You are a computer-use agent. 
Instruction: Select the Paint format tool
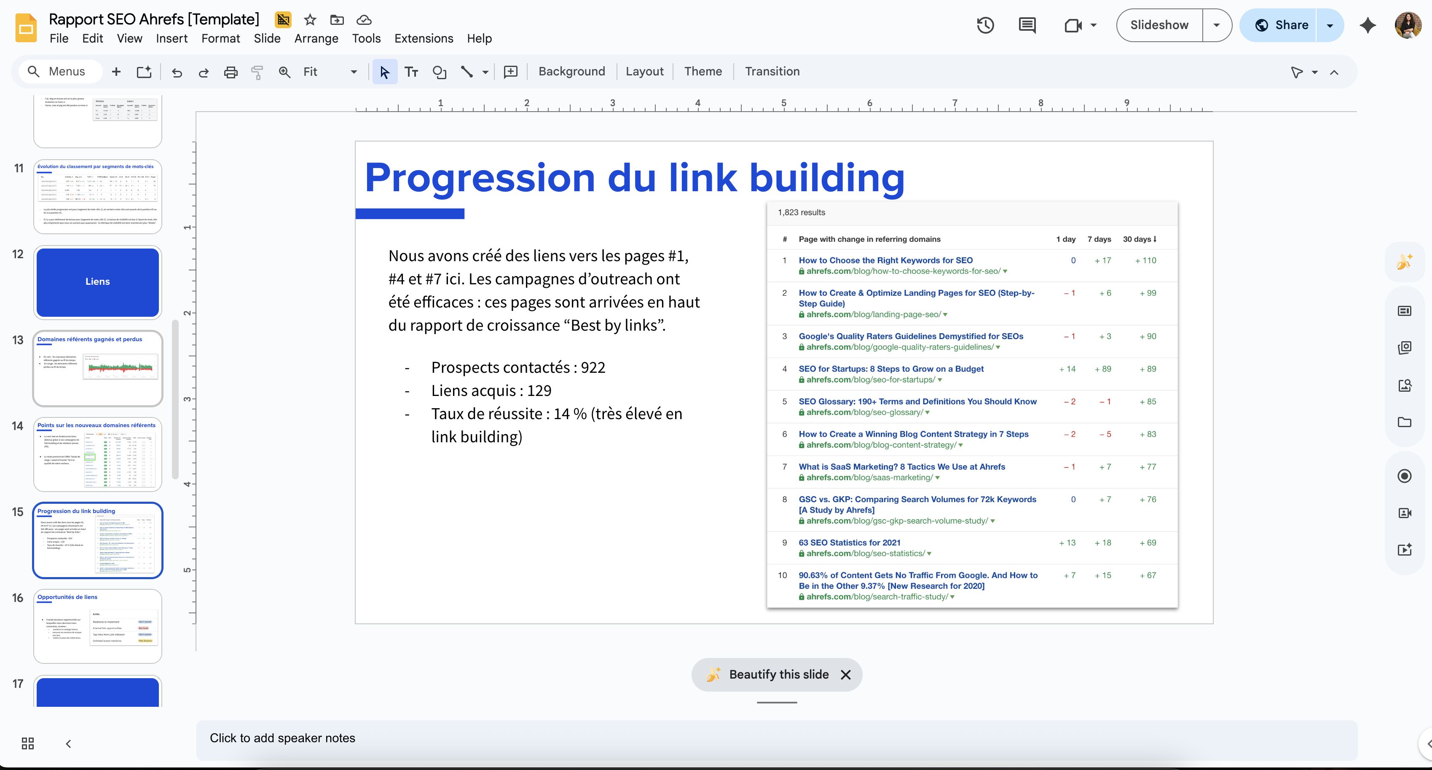coord(257,72)
